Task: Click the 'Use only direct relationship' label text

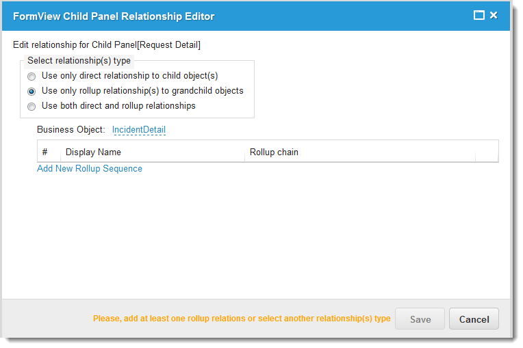Action: 129,76
